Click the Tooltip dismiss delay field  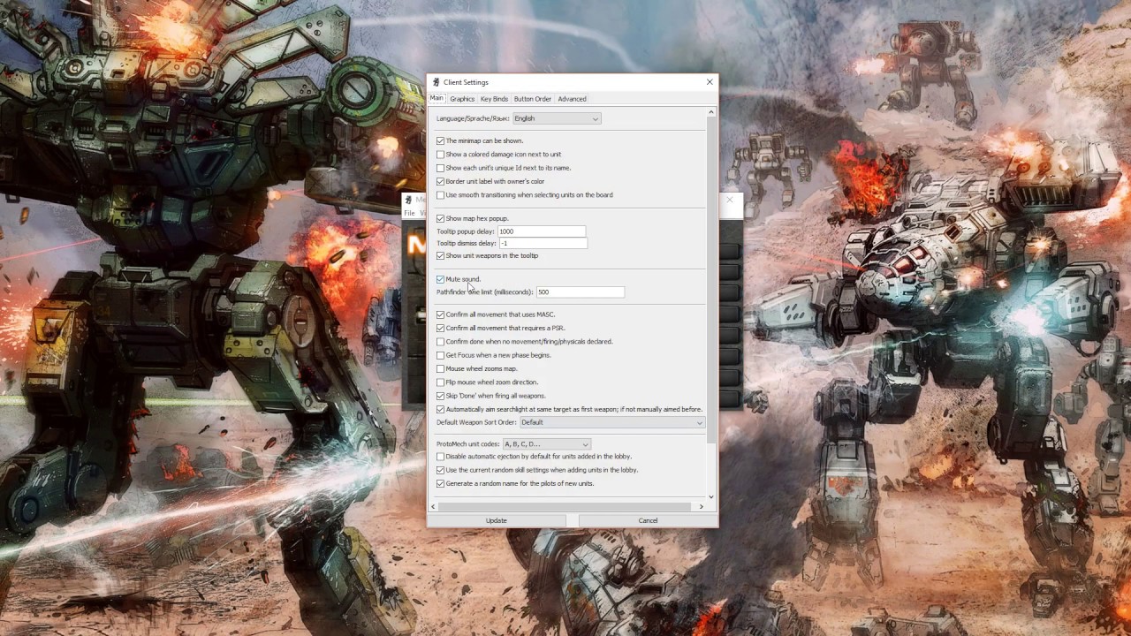[543, 243]
